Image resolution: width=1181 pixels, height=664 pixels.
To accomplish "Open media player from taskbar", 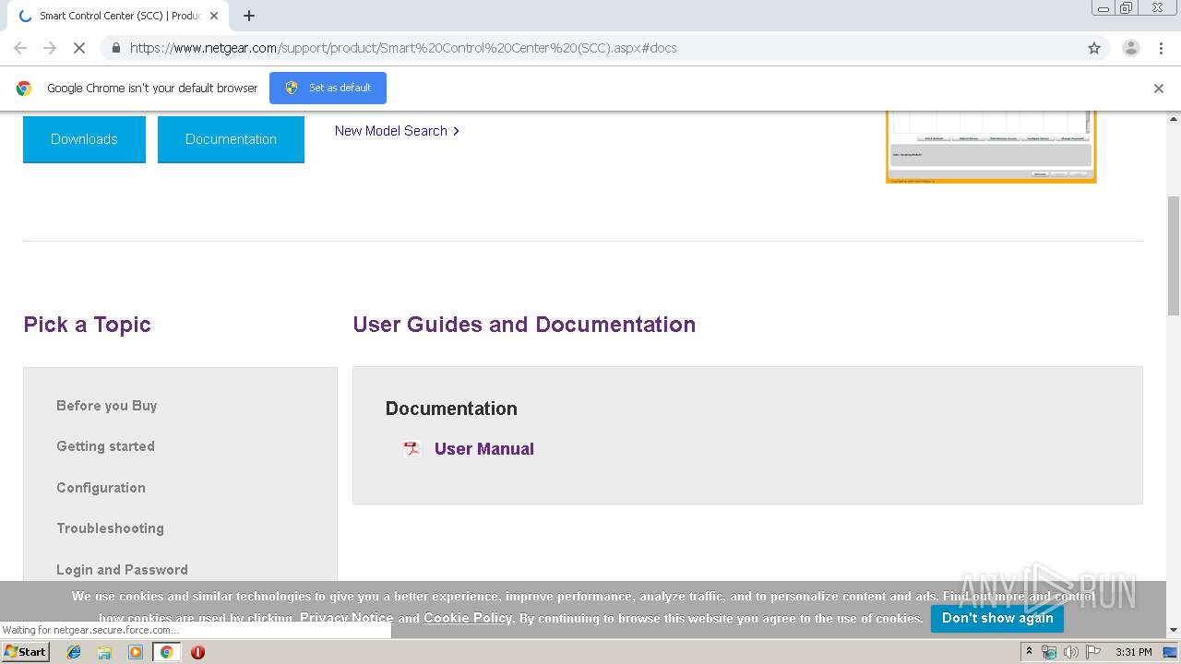I will 136,652.
